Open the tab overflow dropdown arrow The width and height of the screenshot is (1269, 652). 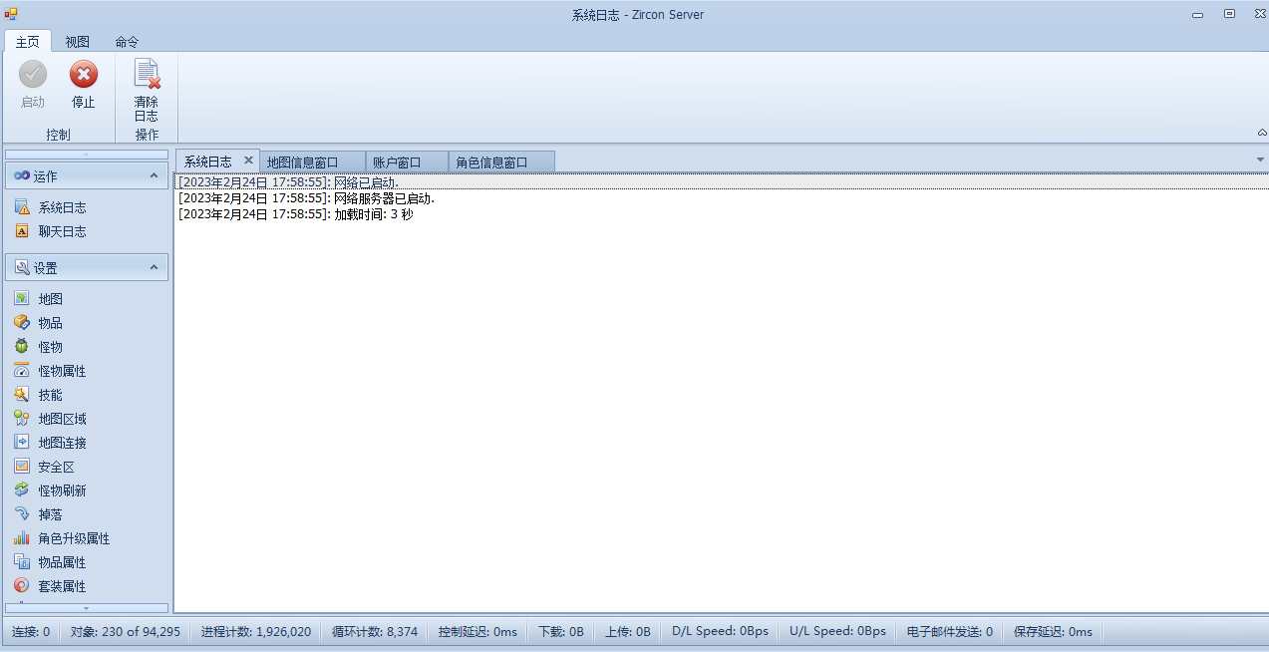tap(1259, 159)
